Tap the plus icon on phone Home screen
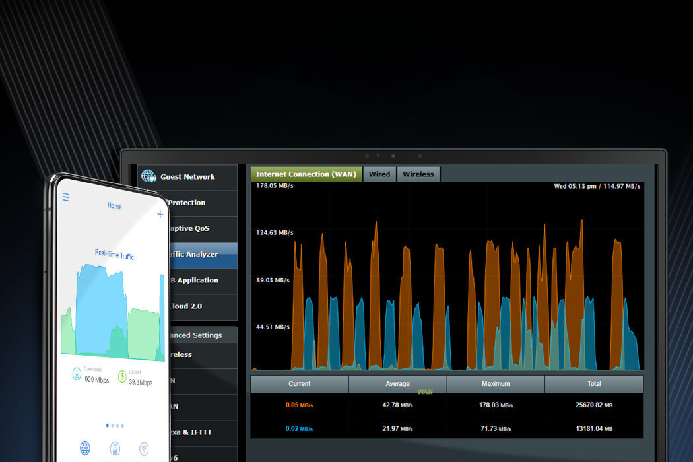693x462 pixels. 160,214
